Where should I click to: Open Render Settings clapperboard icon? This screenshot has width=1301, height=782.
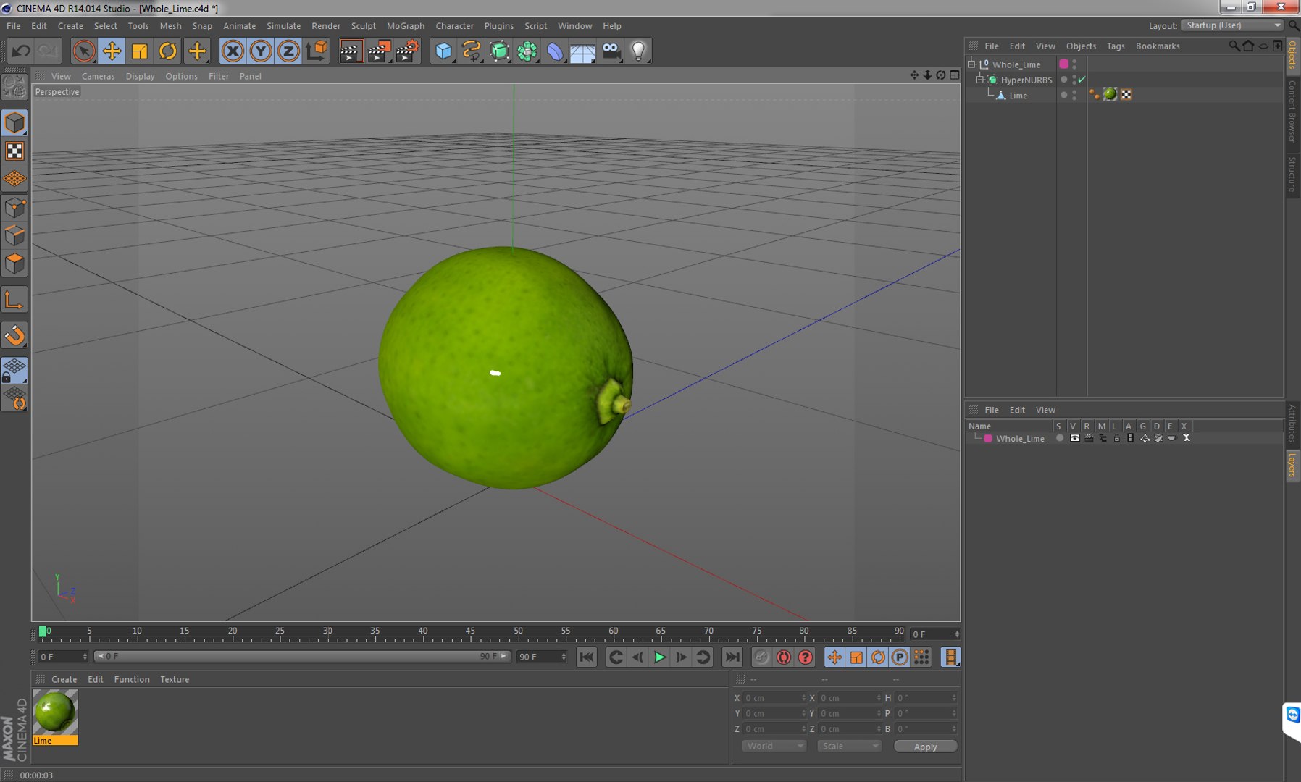(407, 51)
